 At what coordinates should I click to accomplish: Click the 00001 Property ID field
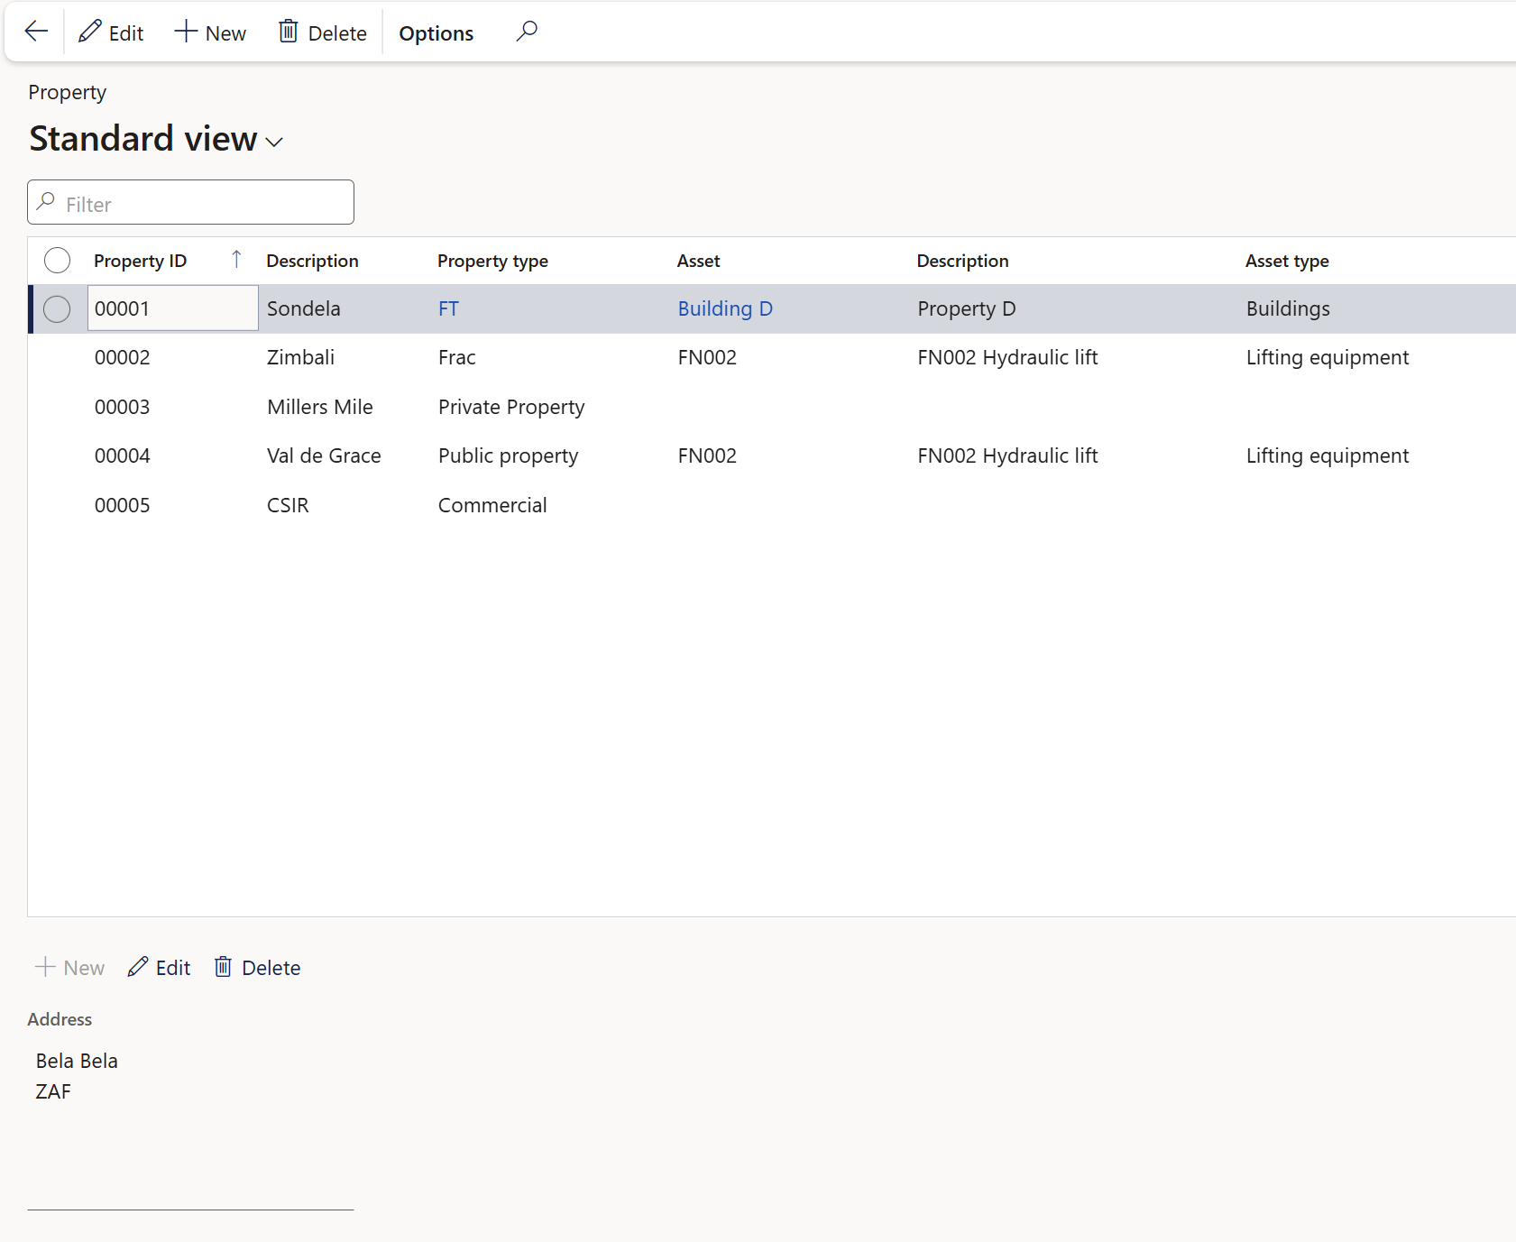tap(172, 308)
